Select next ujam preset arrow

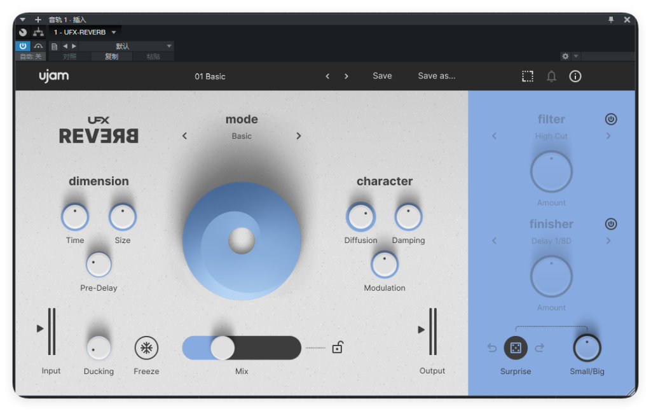[x=346, y=76]
